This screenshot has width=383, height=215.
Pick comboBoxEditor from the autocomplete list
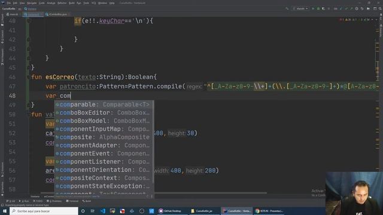104,113
